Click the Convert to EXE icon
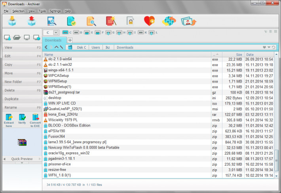Screen dimensions: 281x193 pyautogui.click(x=35, y=120)
